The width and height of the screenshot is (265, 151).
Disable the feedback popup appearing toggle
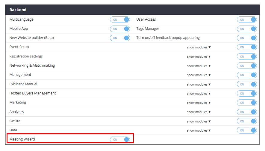pyautogui.click(x=247, y=38)
